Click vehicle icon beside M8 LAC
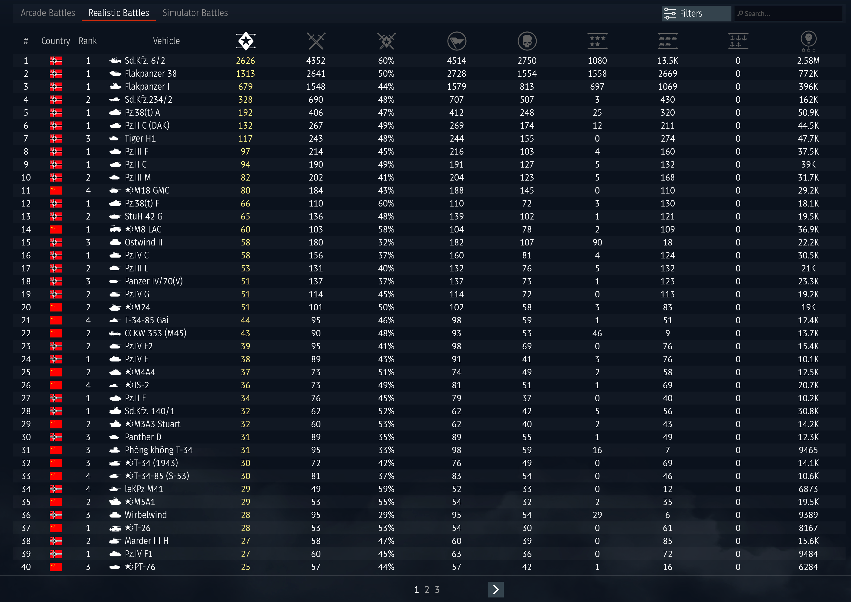The width and height of the screenshot is (851, 602). (115, 229)
